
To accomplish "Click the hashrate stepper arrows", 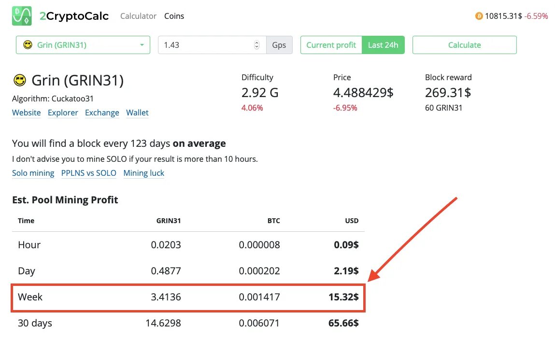I will pyautogui.click(x=256, y=45).
